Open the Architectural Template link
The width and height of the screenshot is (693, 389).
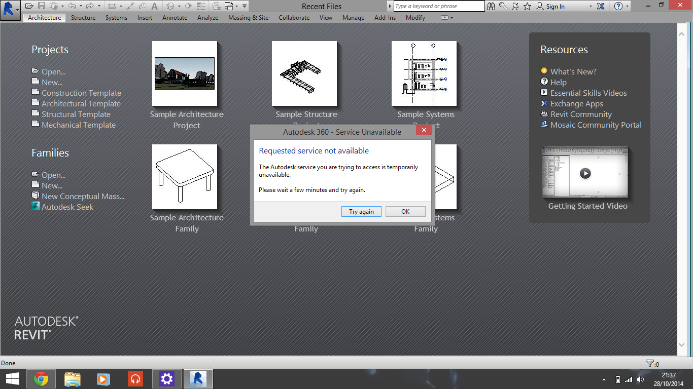click(x=81, y=104)
